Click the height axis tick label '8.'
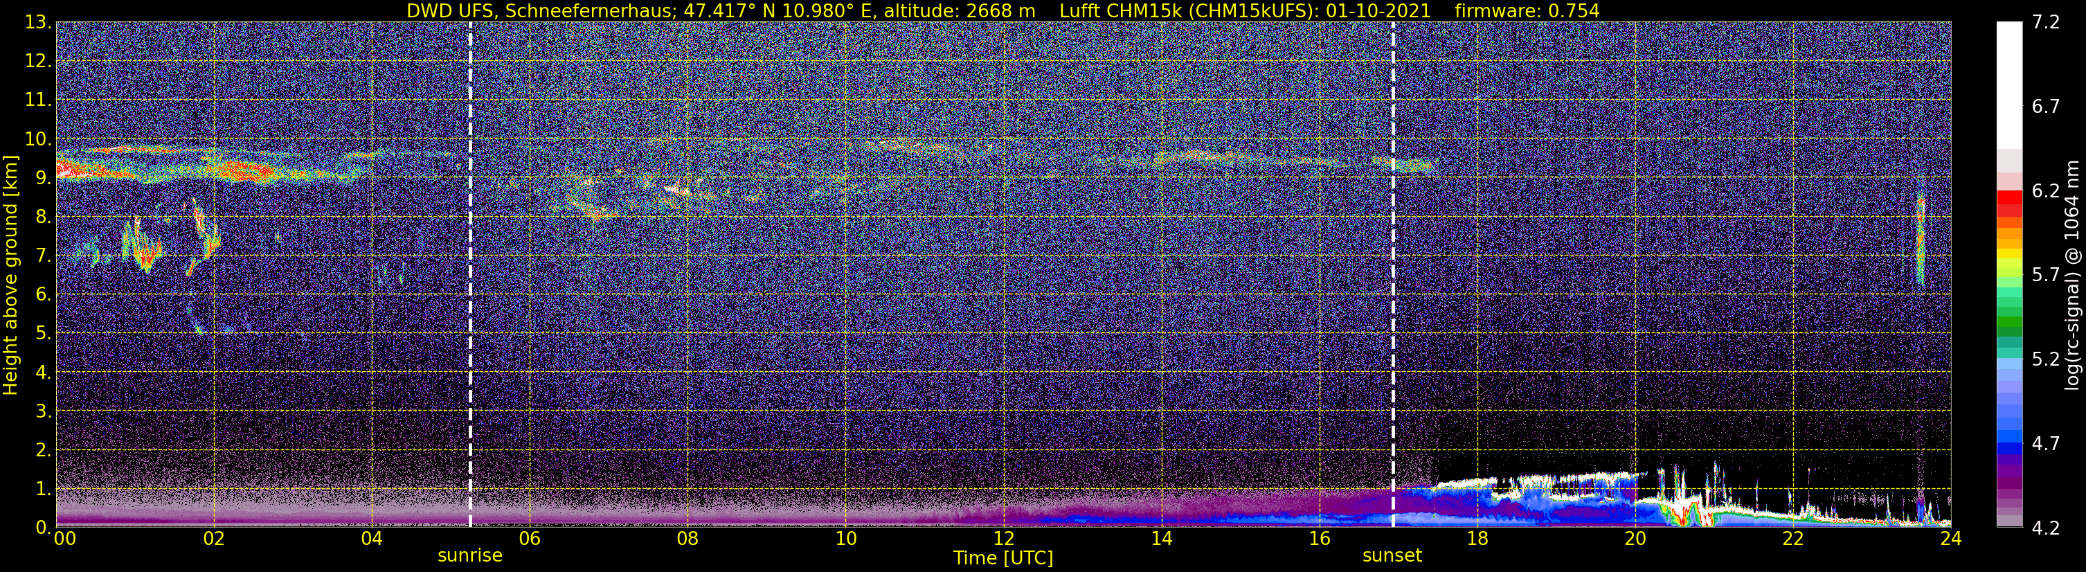This screenshot has width=2086, height=572. pyautogui.click(x=42, y=217)
